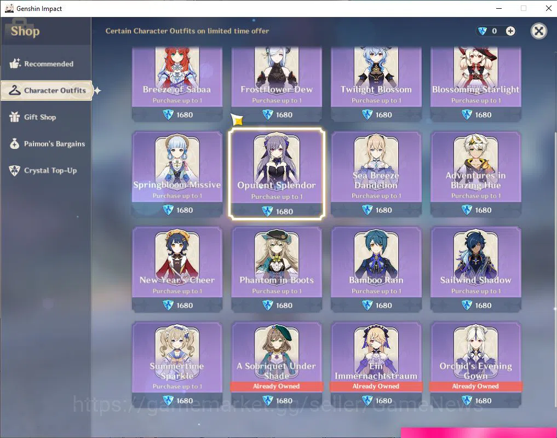This screenshot has width=557, height=438.
Task: Click crystal icon under Adventures in Blazing Hue
Action: 467,210
